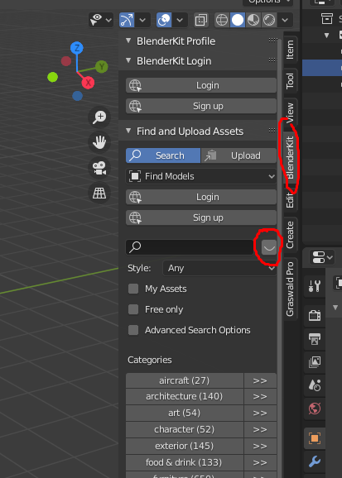Open the selectability visibility dropdown arrow
This screenshot has height=478, width=342.
[x=108, y=21]
